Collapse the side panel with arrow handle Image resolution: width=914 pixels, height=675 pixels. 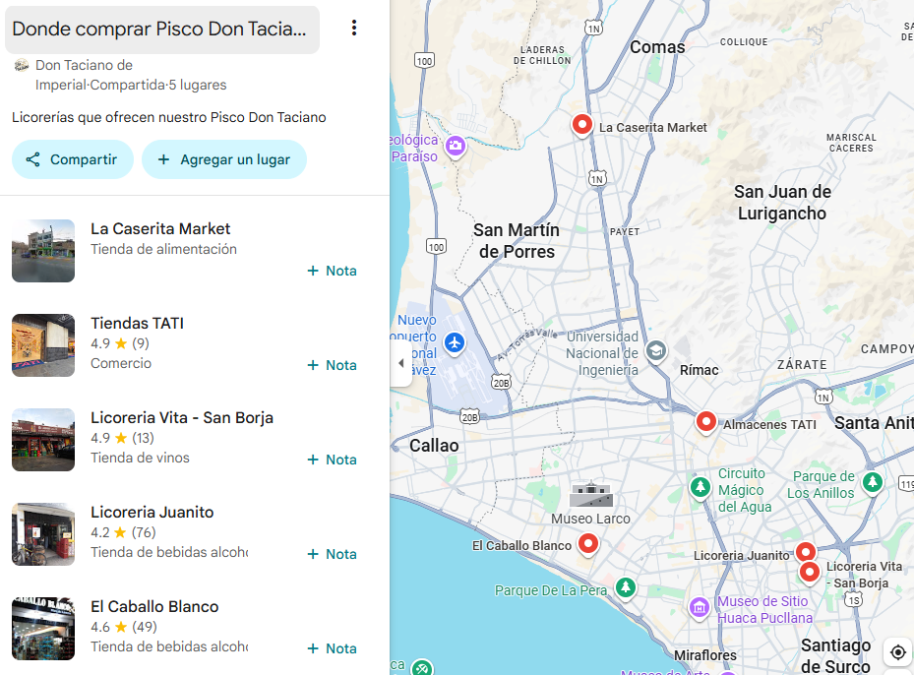[x=401, y=363]
